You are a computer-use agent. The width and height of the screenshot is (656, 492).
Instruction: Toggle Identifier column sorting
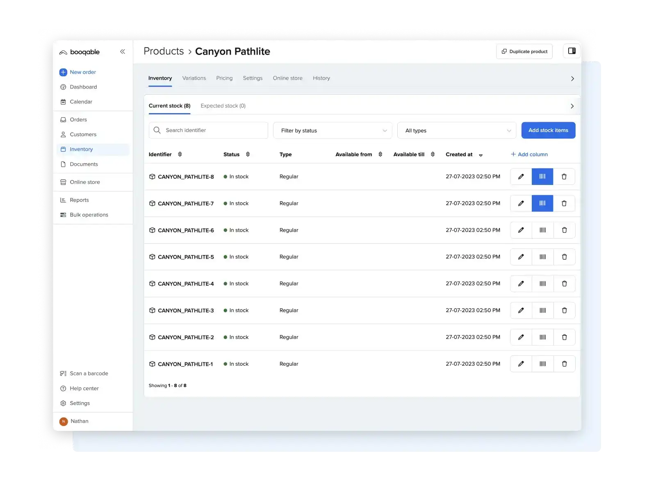click(180, 154)
